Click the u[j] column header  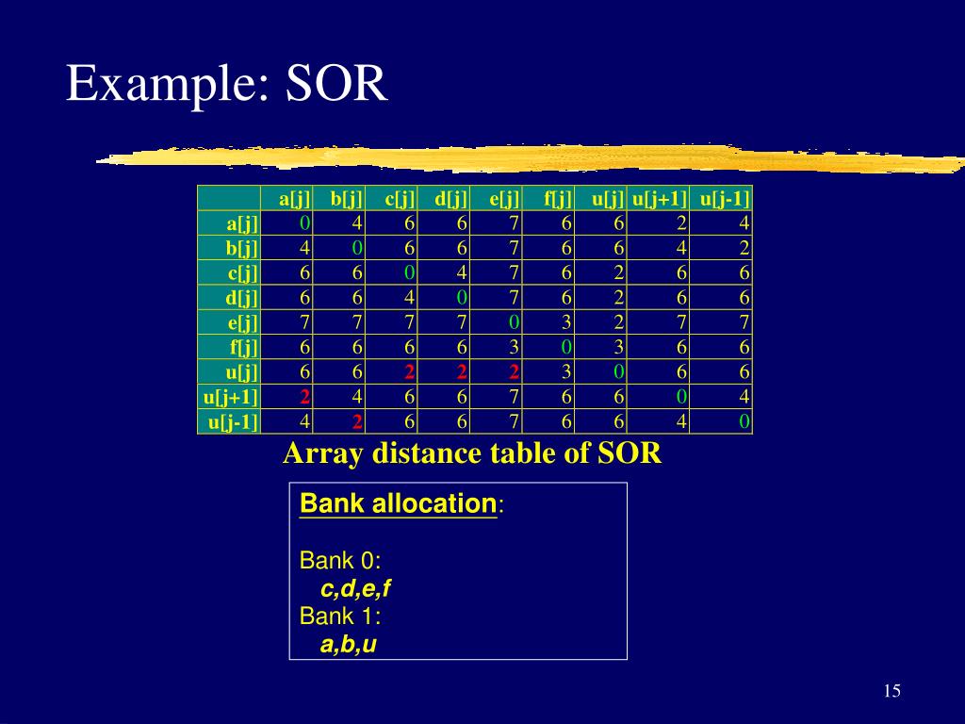point(600,198)
